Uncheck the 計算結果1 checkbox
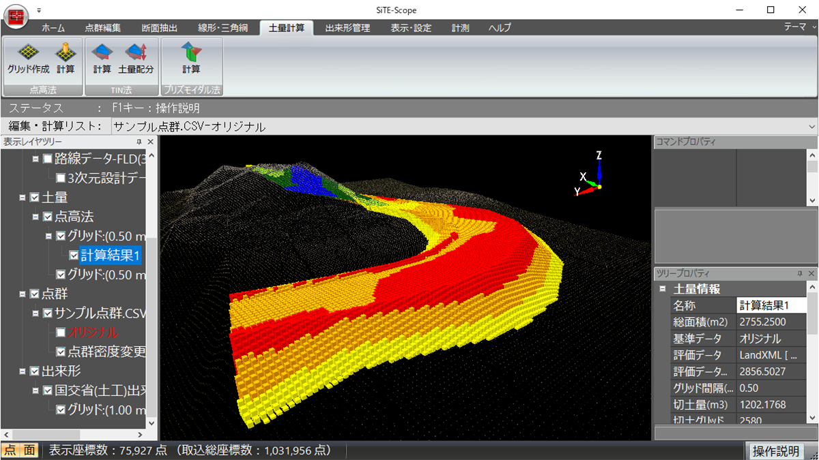The width and height of the screenshot is (819, 460). (74, 256)
